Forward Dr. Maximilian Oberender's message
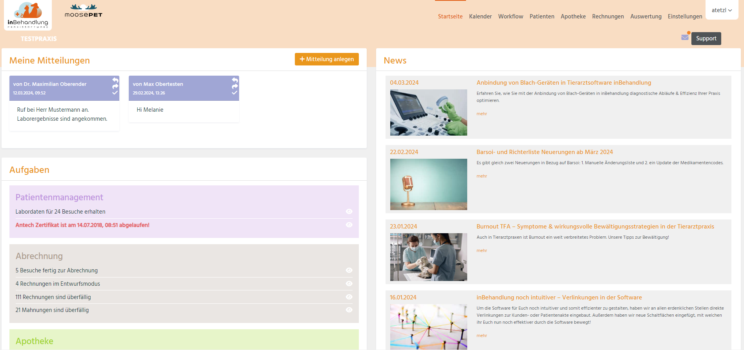 click(x=115, y=86)
